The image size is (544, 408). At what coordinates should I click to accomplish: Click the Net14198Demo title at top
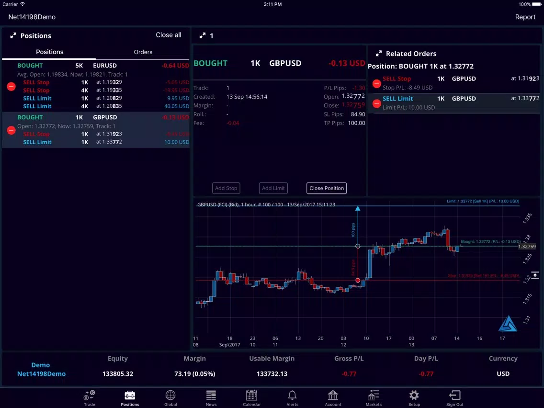tap(32, 17)
